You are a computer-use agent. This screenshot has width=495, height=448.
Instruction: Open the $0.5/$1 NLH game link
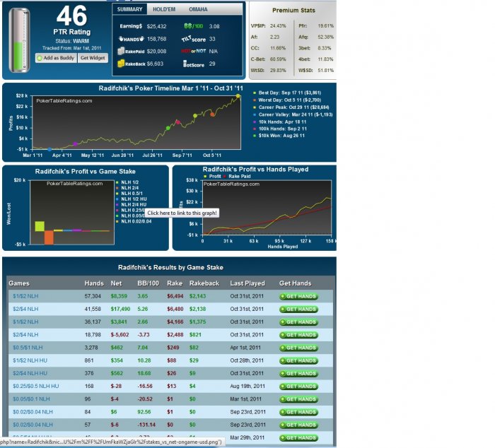tap(28, 348)
